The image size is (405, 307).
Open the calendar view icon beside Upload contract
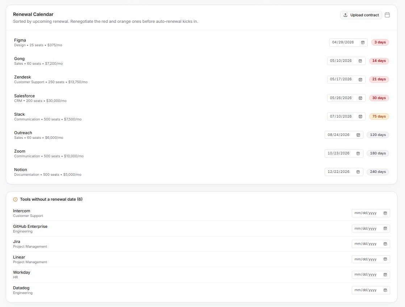[387, 15]
